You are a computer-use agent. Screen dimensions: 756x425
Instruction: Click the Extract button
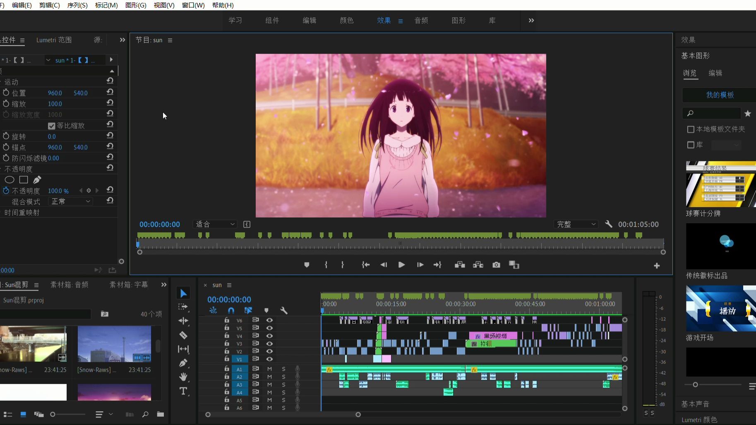[x=478, y=265]
